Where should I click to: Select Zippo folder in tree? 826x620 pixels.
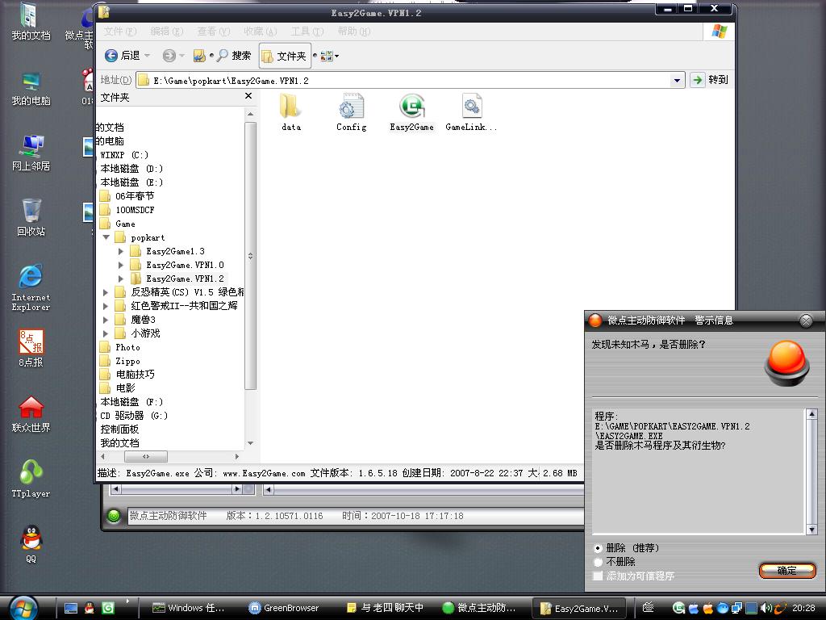click(127, 361)
